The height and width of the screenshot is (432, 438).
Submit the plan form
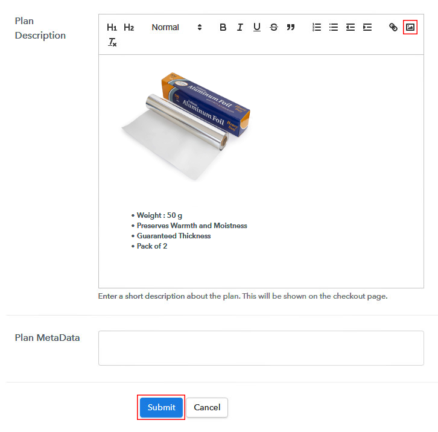[161, 407]
